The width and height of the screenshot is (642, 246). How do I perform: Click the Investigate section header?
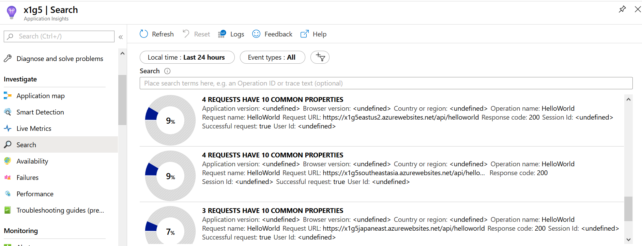(20, 79)
